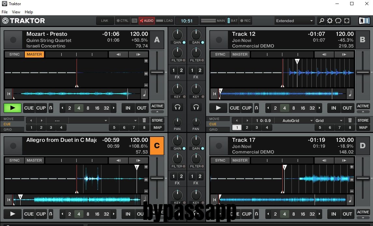Jump to track start on Deck B stripe
The height and width of the screenshot is (226, 373).
[x=214, y=94]
